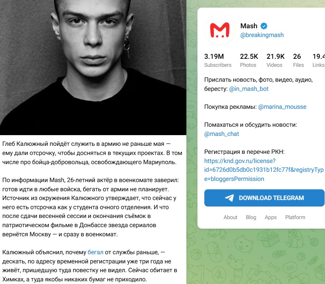The height and width of the screenshot is (284, 325).
Task: Click the Mash channel logo avatar
Action: (220, 31)
